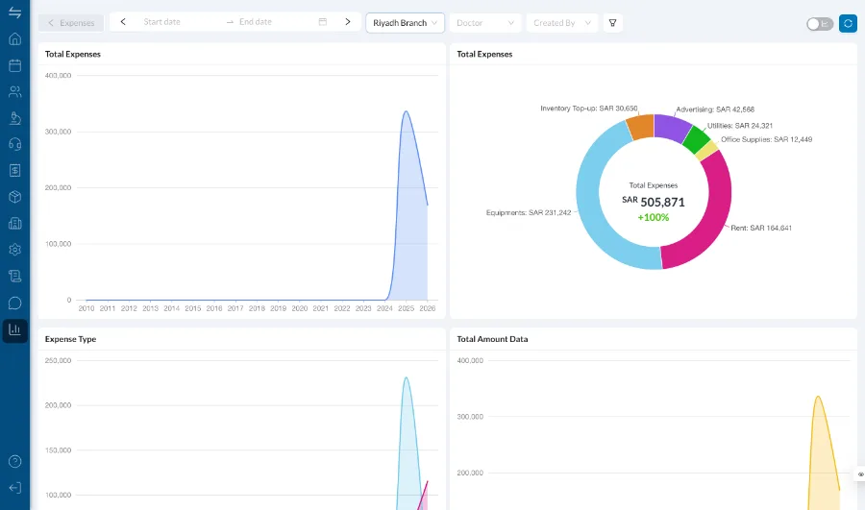Click the blue refresh button
865x510 pixels.
848,23
